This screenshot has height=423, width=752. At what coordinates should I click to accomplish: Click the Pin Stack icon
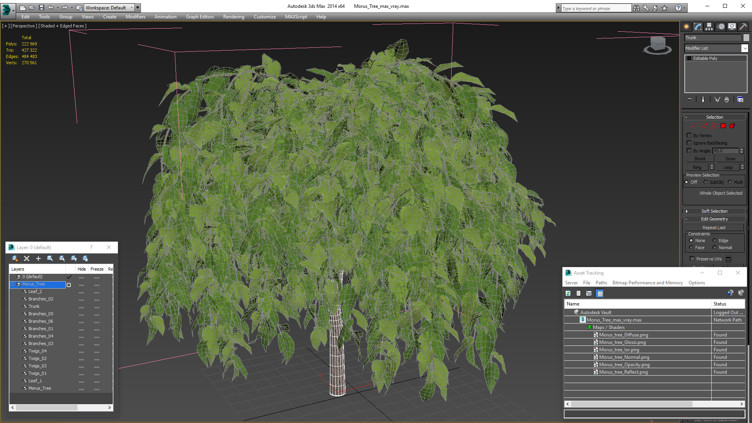tap(690, 99)
